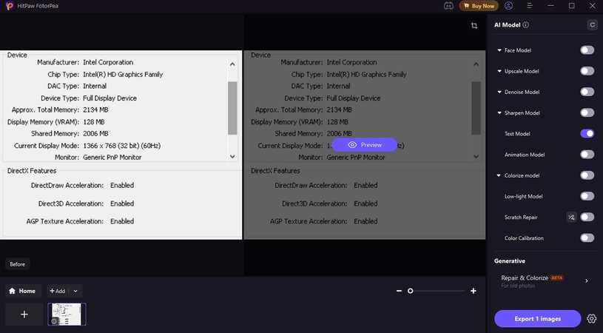Click the Scratch Repair brush icon
The width and height of the screenshot is (603, 333).
[570, 217]
